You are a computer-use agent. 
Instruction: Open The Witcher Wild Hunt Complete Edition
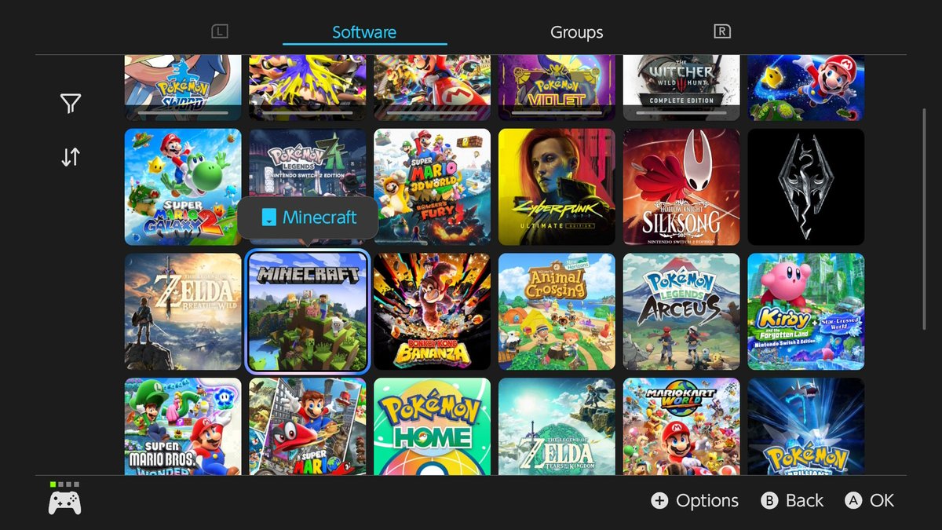pos(681,88)
